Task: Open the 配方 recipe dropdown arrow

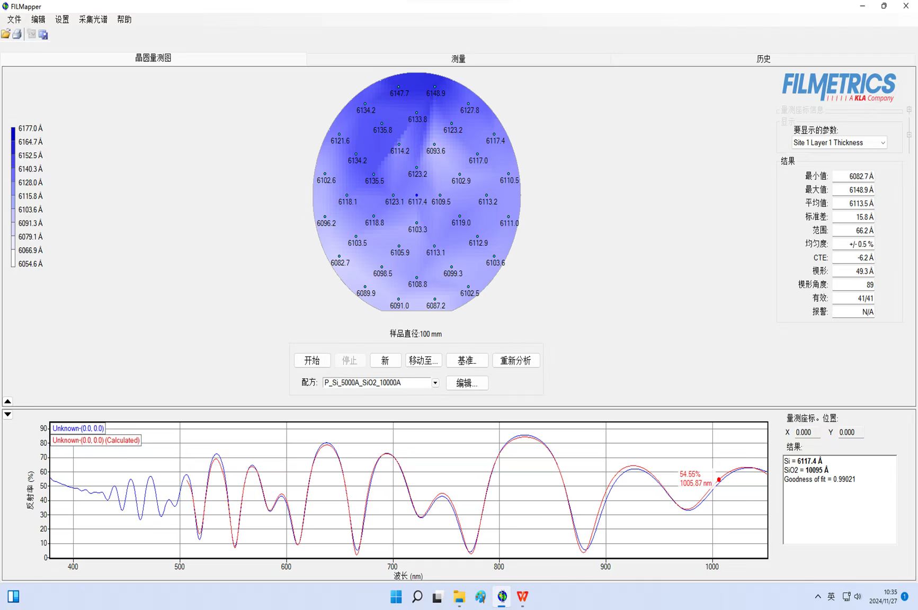Action: (x=435, y=383)
